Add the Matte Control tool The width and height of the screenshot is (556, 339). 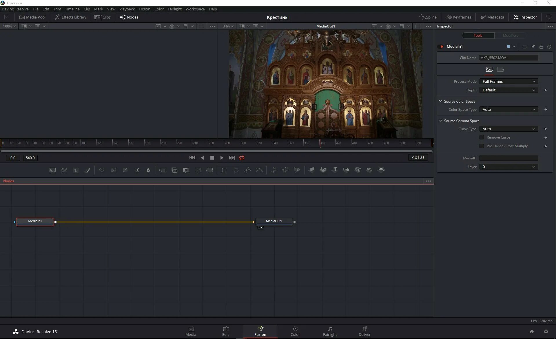coord(186,170)
